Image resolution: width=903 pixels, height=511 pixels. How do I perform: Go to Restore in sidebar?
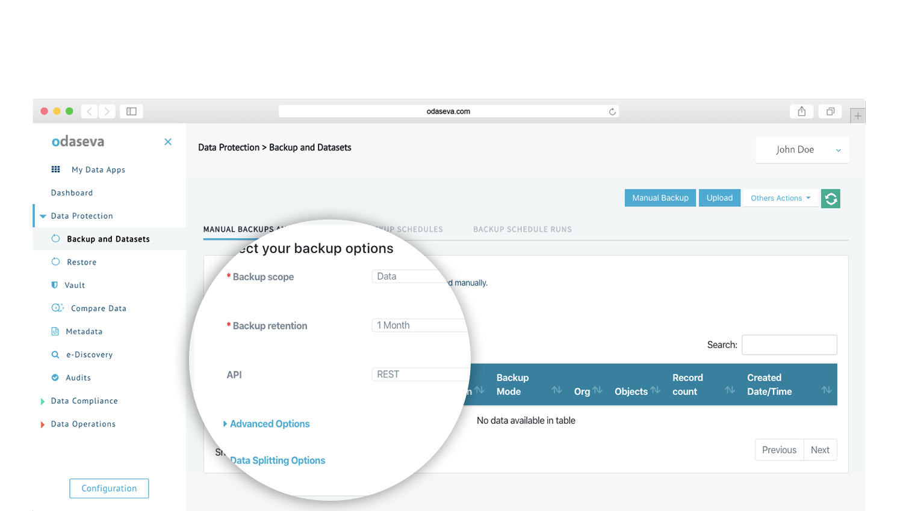(82, 262)
